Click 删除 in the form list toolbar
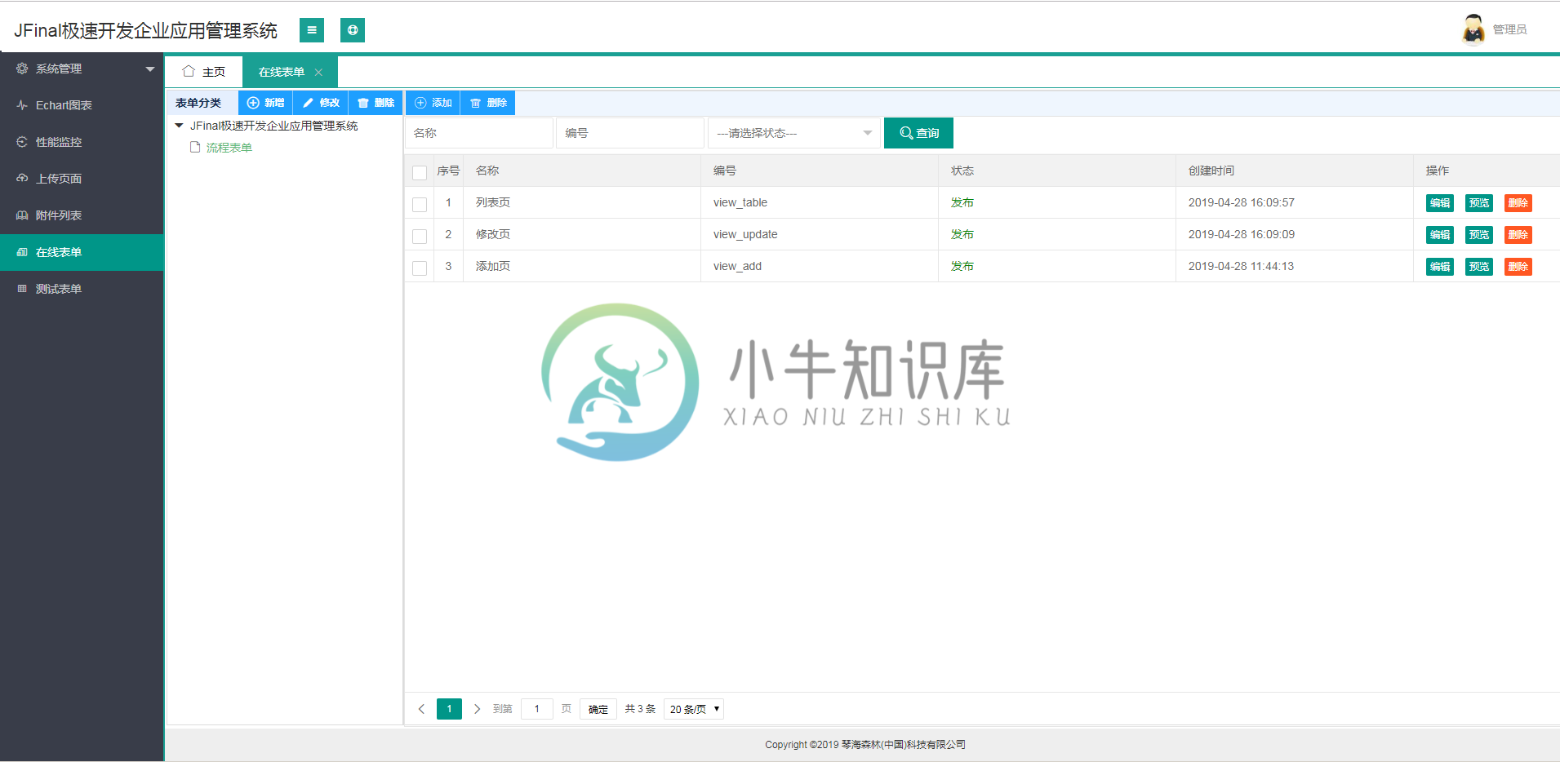Screen dimensions: 1560x762 (x=488, y=103)
